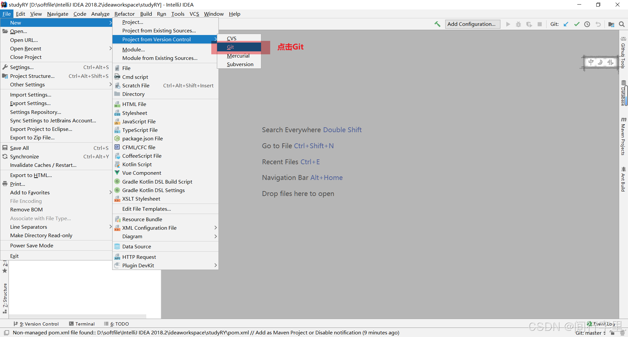Toggle Power Save Mode
This screenshot has width=628, height=337.
point(56,245)
